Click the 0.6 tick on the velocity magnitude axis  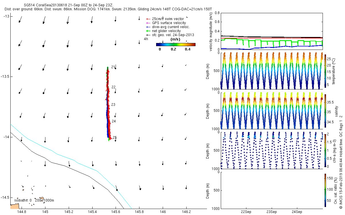click(x=217, y=22)
